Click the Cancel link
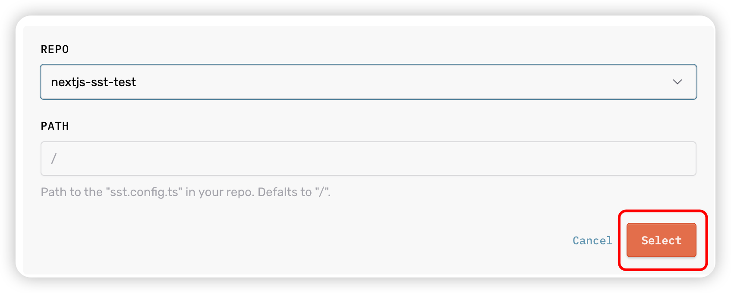Viewport: 731px width, 293px height. point(592,240)
